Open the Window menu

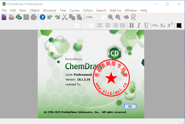[x=131, y=10]
